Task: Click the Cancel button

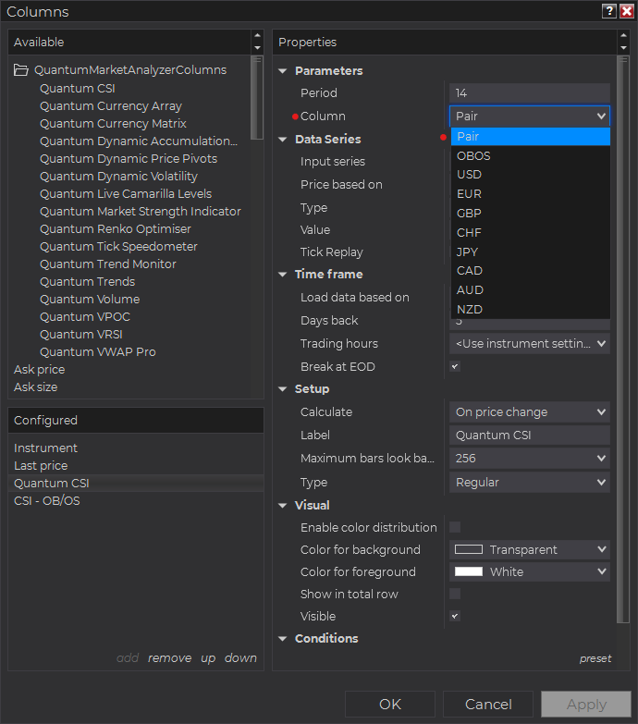Action: (x=488, y=705)
